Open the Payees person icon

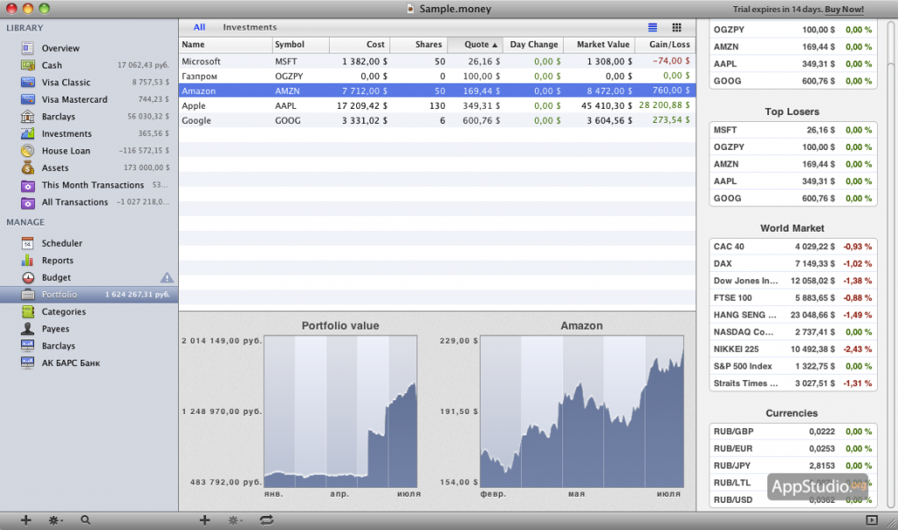(x=27, y=329)
